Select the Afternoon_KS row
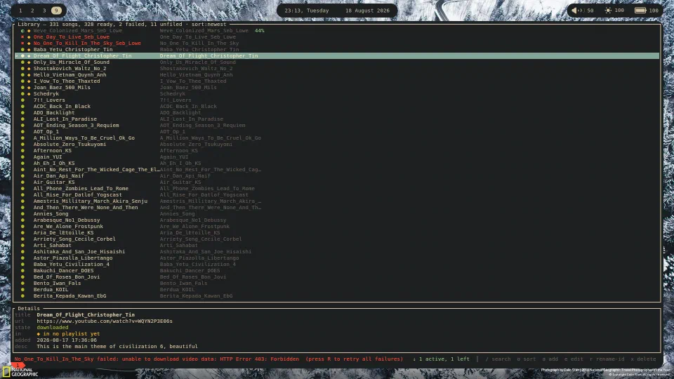The width and height of the screenshot is (674, 379). 337,151
